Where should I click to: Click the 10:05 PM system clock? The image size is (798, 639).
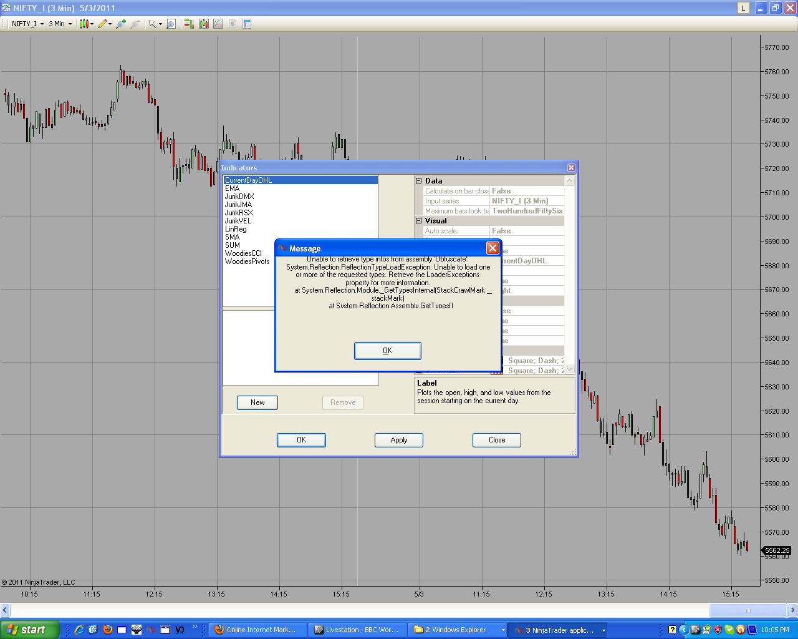[775, 630]
